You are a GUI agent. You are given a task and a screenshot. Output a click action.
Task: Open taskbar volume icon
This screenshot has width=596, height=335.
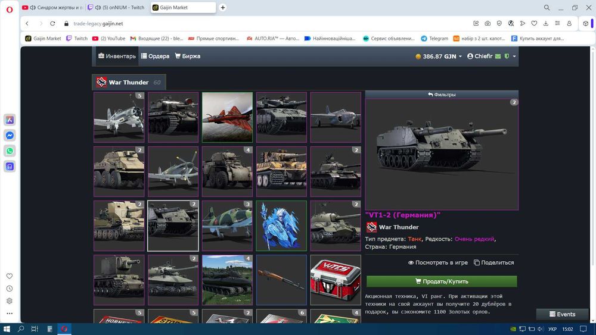tap(540, 329)
